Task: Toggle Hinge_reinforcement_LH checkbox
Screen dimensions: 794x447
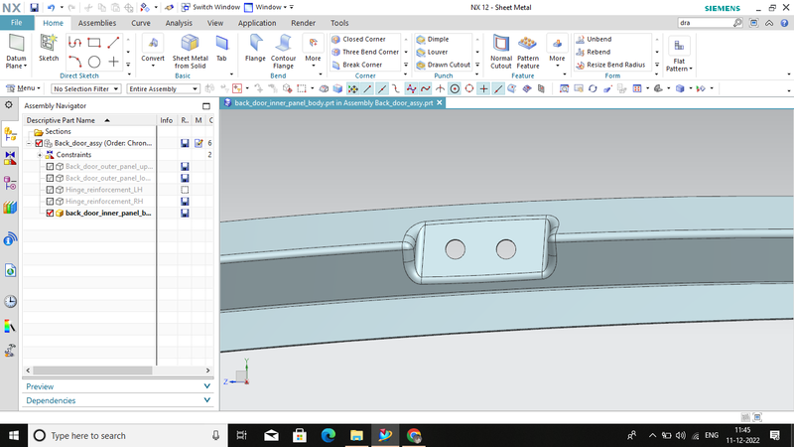Action: (x=50, y=190)
